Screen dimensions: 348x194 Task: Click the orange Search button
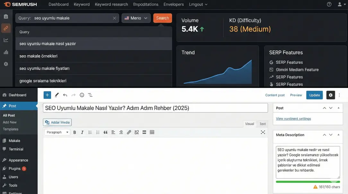tap(162, 18)
